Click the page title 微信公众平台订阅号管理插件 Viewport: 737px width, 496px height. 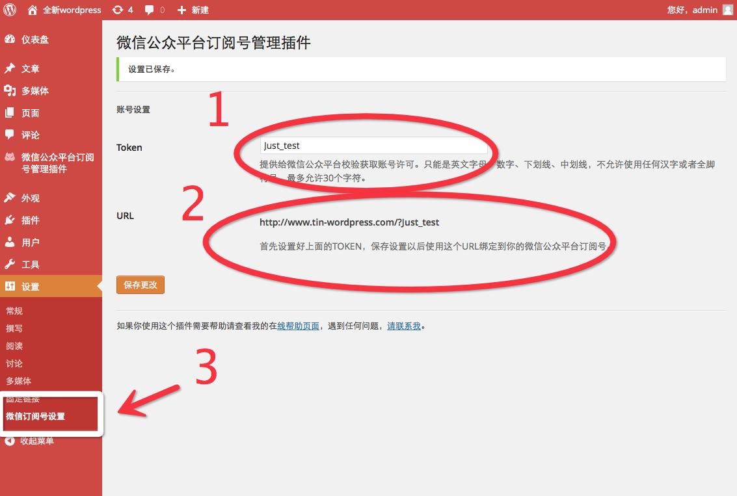pyautogui.click(x=213, y=43)
